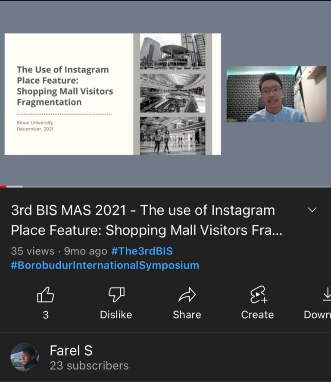Image resolution: width=331 pixels, height=382 pixels.
Task: Tap the Share arrow icon
Action: (x=187, y=294)
